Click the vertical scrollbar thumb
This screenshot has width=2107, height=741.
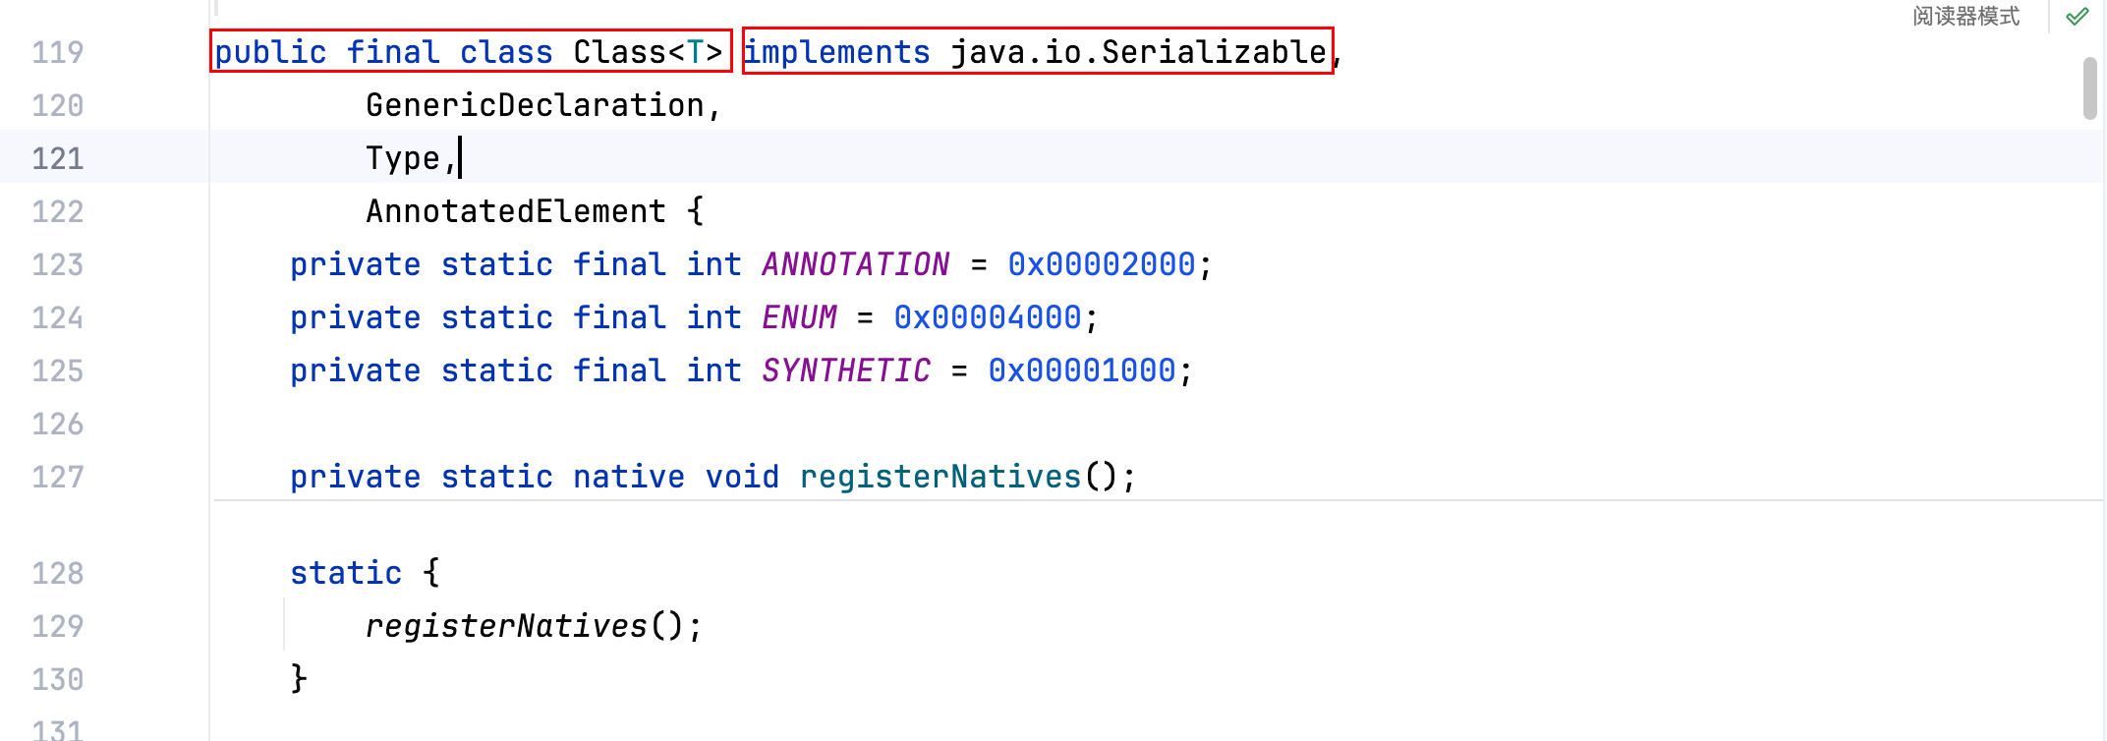point(2089,88)
